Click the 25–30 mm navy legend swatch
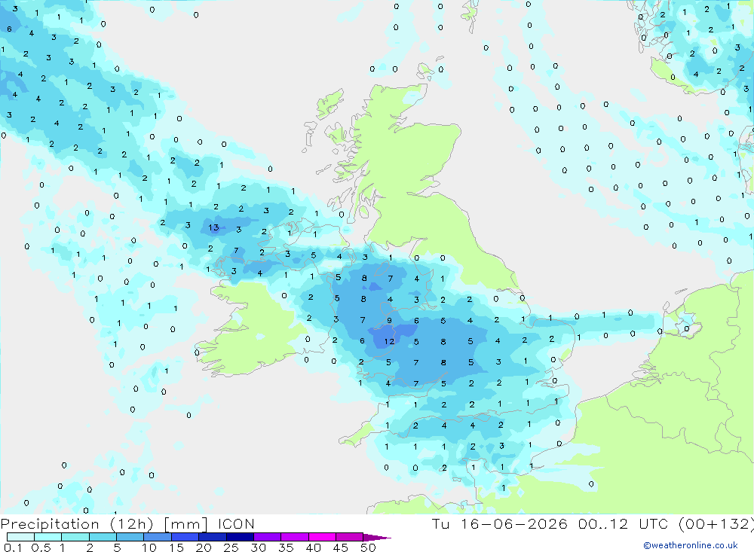The height and width of the screenshot is (552, 754). (240, 537)
